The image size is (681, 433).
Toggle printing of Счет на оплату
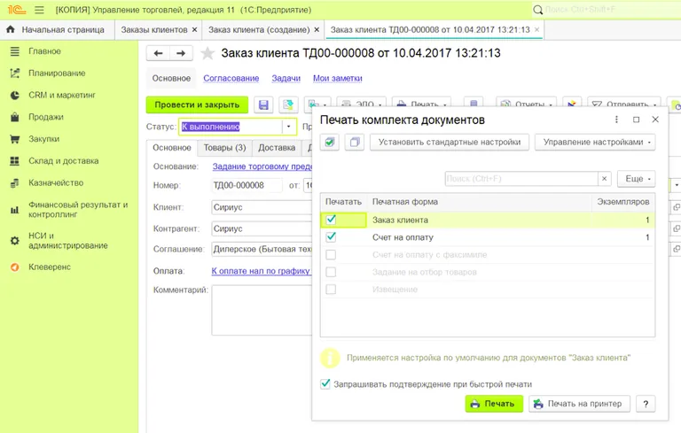click(331, 237)
